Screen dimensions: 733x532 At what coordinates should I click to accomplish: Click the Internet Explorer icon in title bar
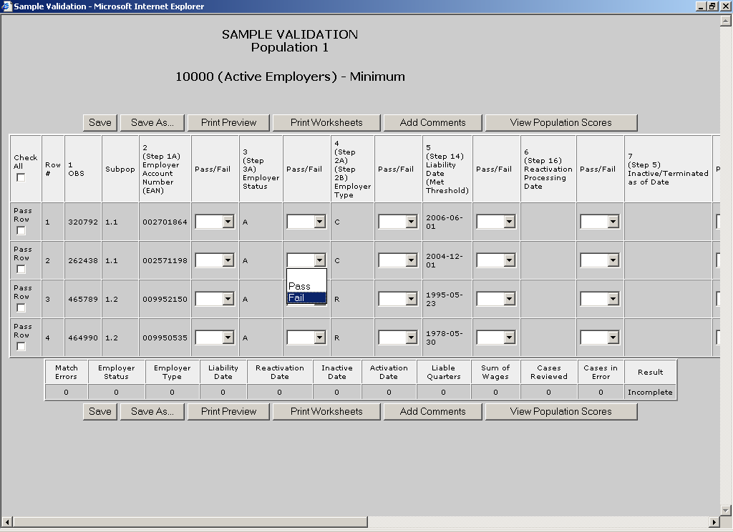[7, 6]
